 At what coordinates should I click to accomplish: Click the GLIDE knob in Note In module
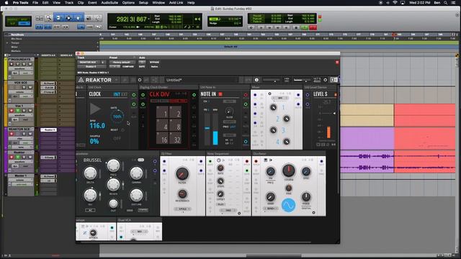(229, 112)
